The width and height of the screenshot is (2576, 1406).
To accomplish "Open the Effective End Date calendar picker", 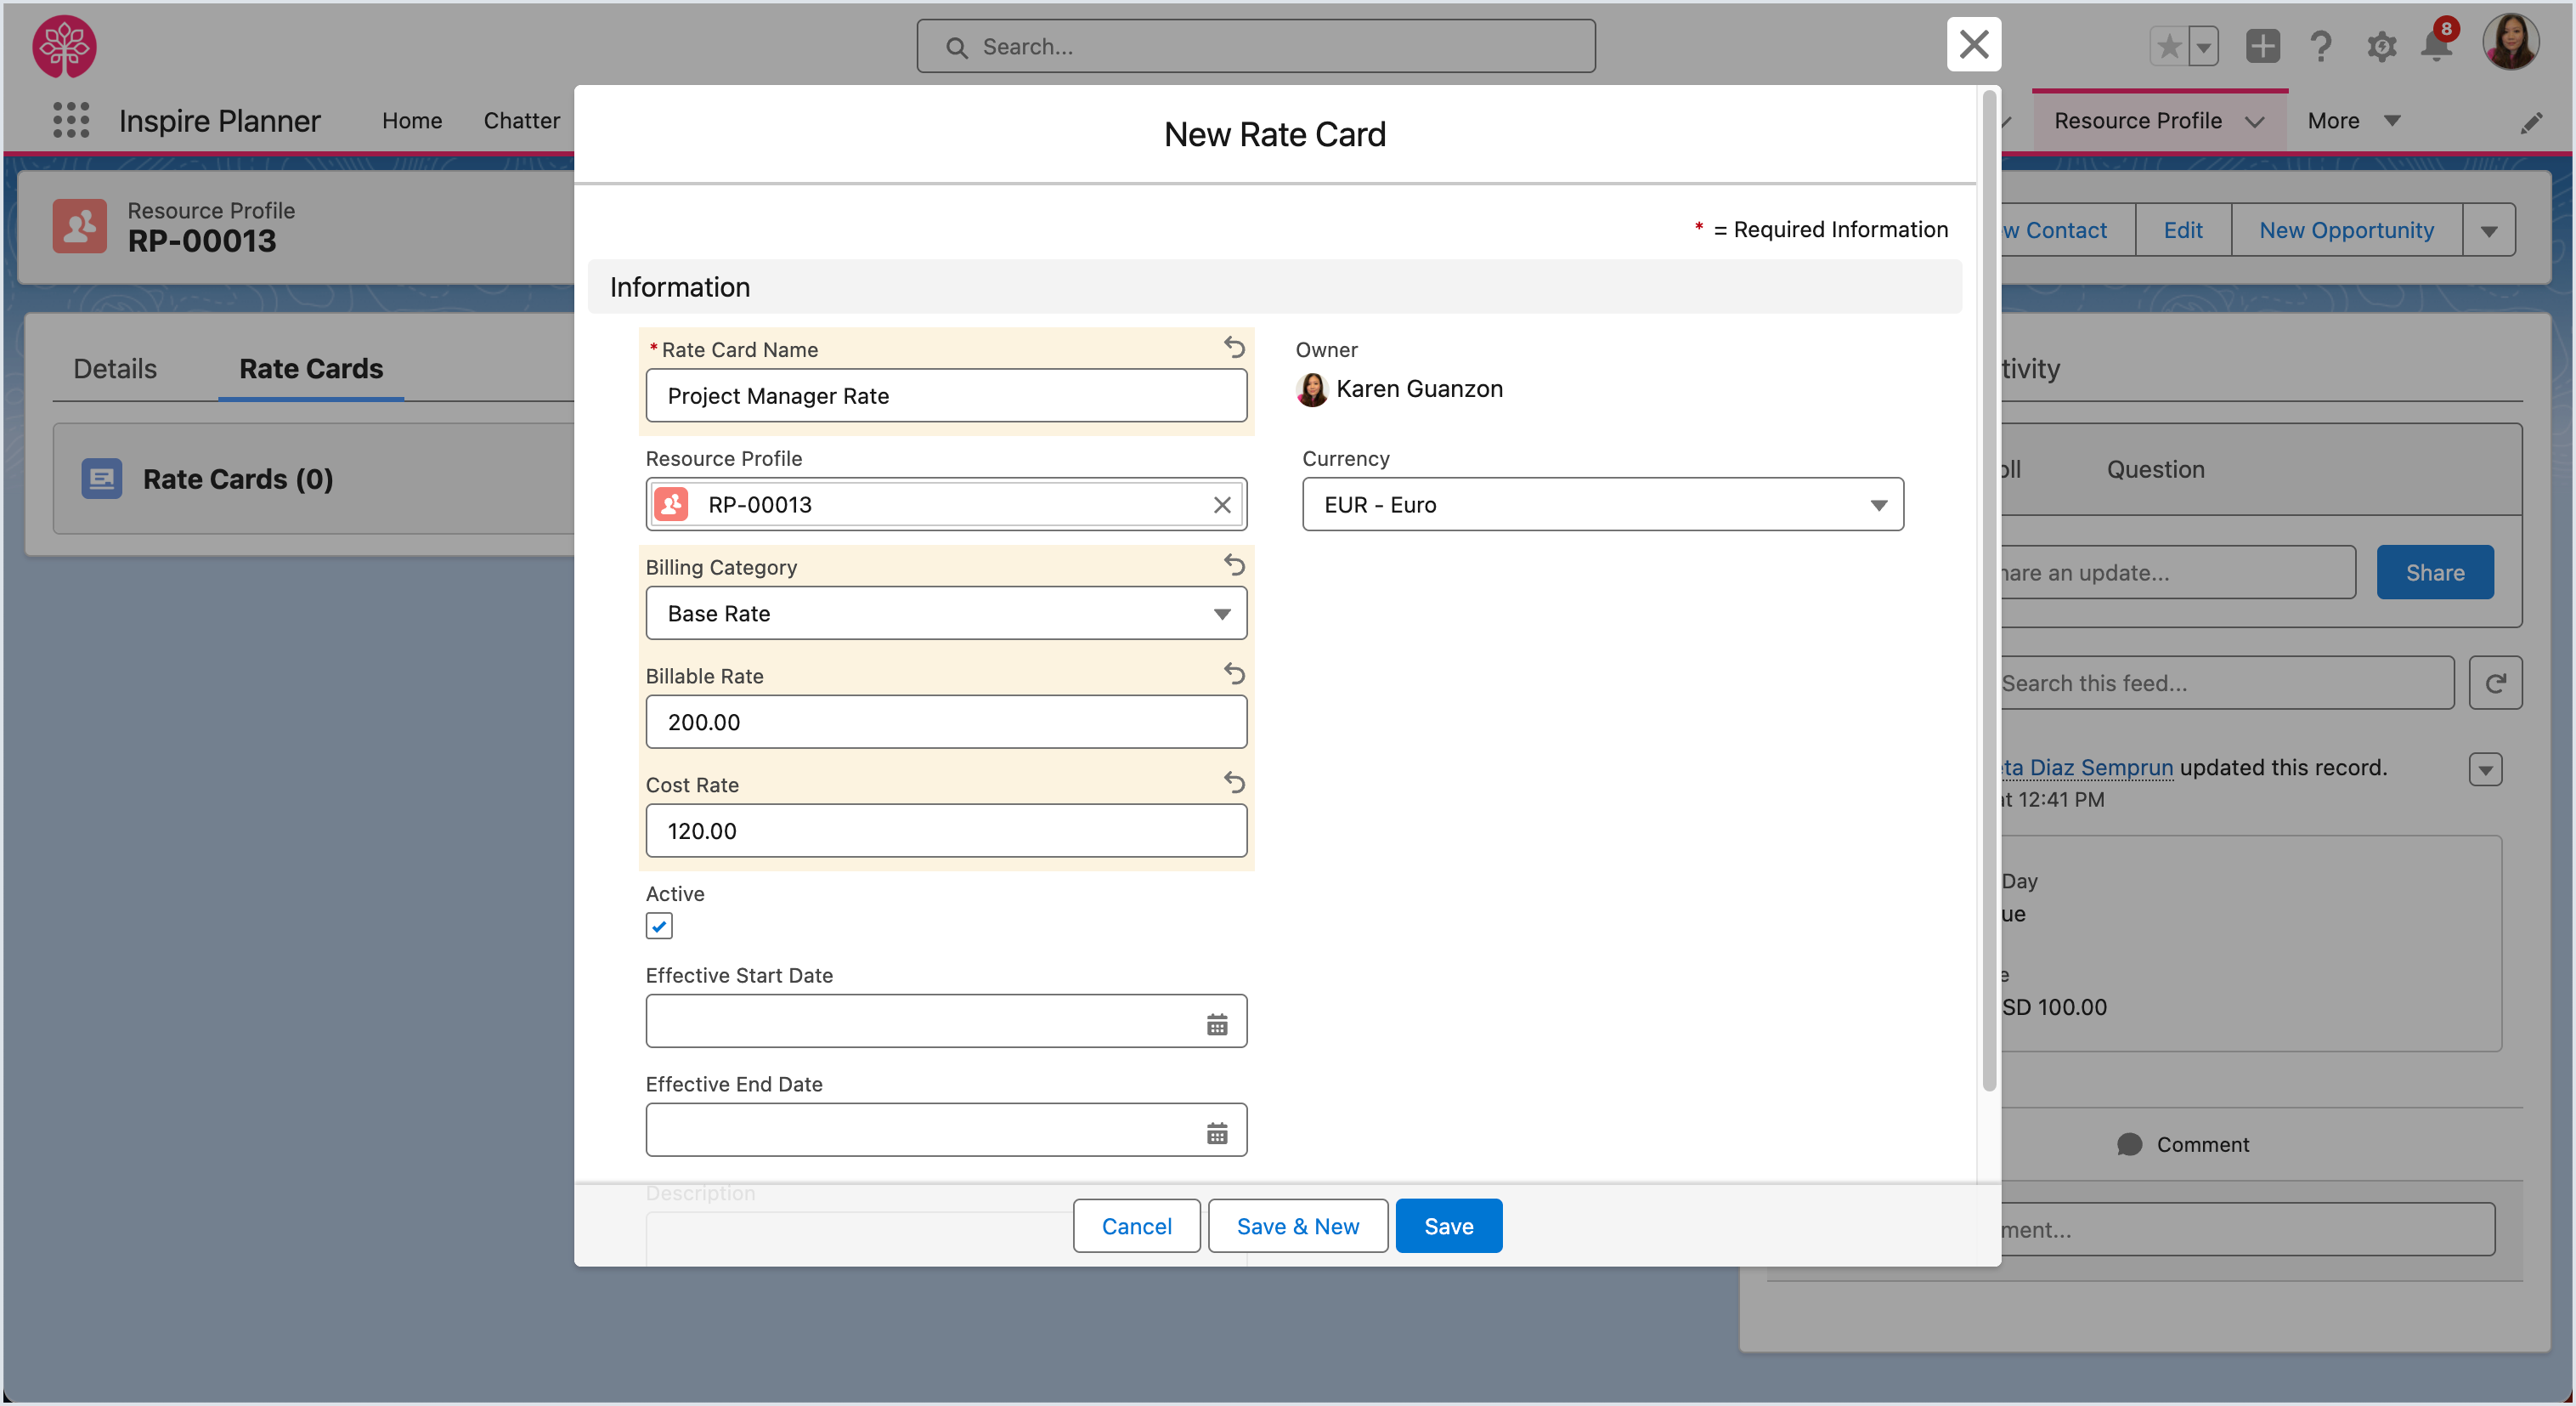I will pyautogui.click(x=1217, y=1133).
